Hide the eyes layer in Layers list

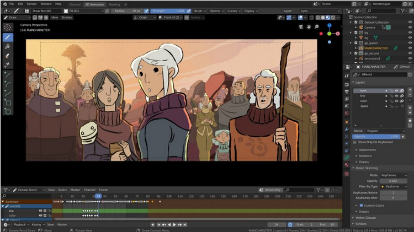click(x=396, y=91)
